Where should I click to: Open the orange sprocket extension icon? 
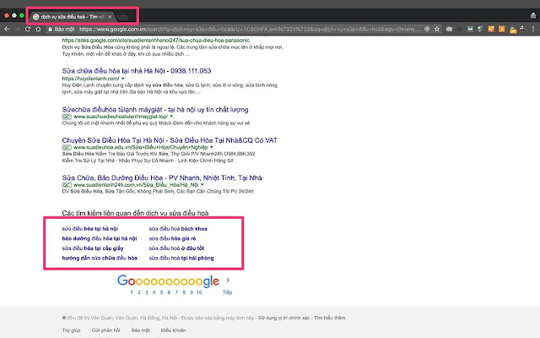point(502,30)
